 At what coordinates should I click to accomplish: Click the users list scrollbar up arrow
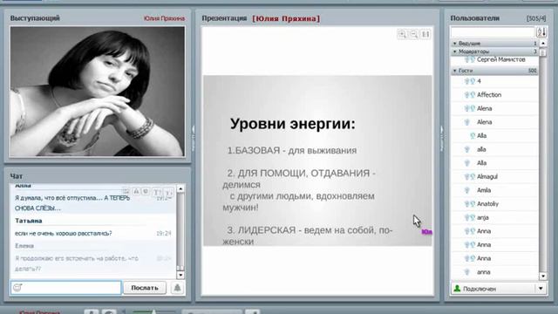(x=542, y=44)
